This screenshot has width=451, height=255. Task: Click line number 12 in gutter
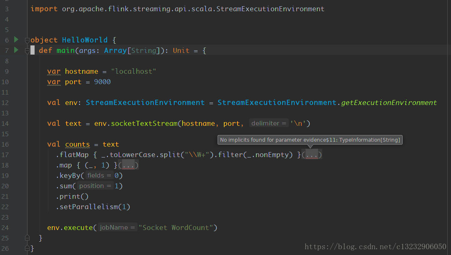tap(5, 102)
